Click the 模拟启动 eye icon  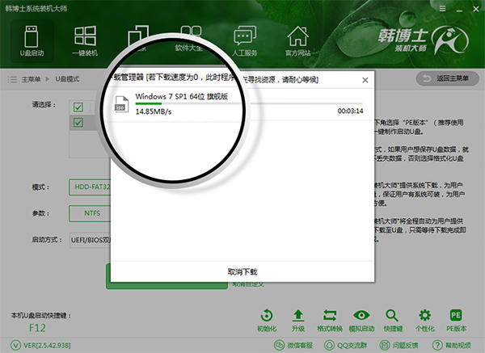click(x=361, y=320)
